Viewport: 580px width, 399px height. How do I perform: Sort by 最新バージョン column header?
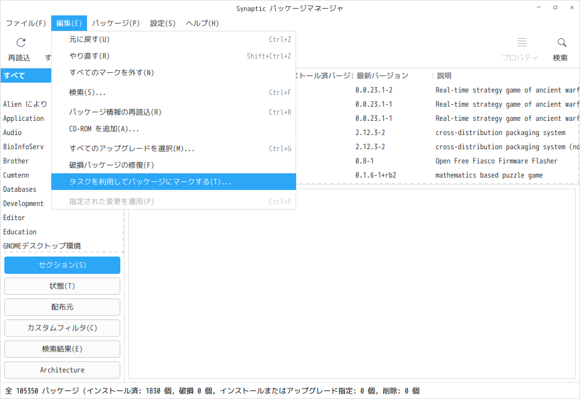point(392,75)
